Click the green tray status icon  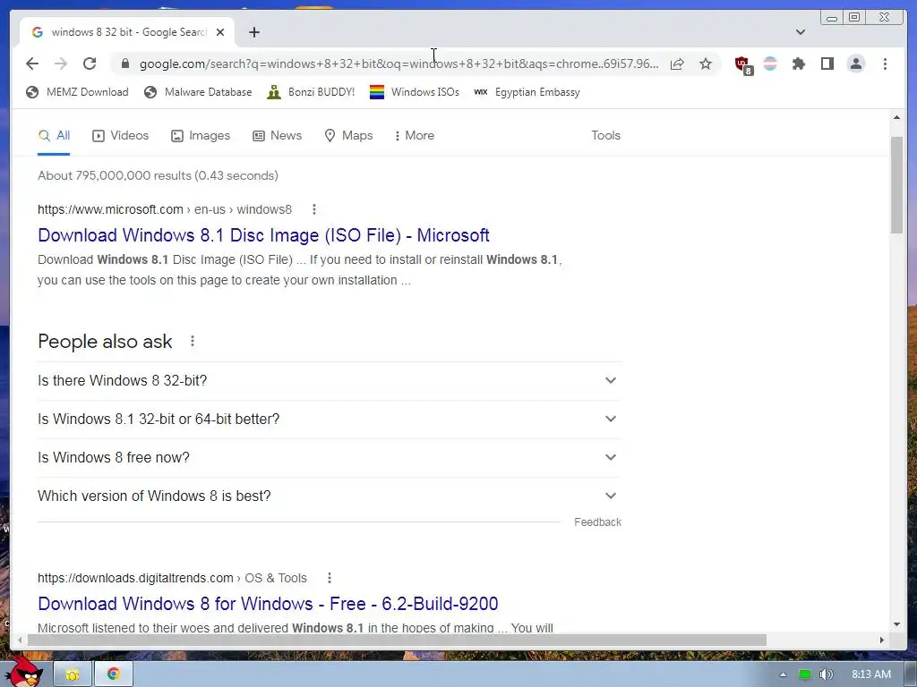pos(805,674)
